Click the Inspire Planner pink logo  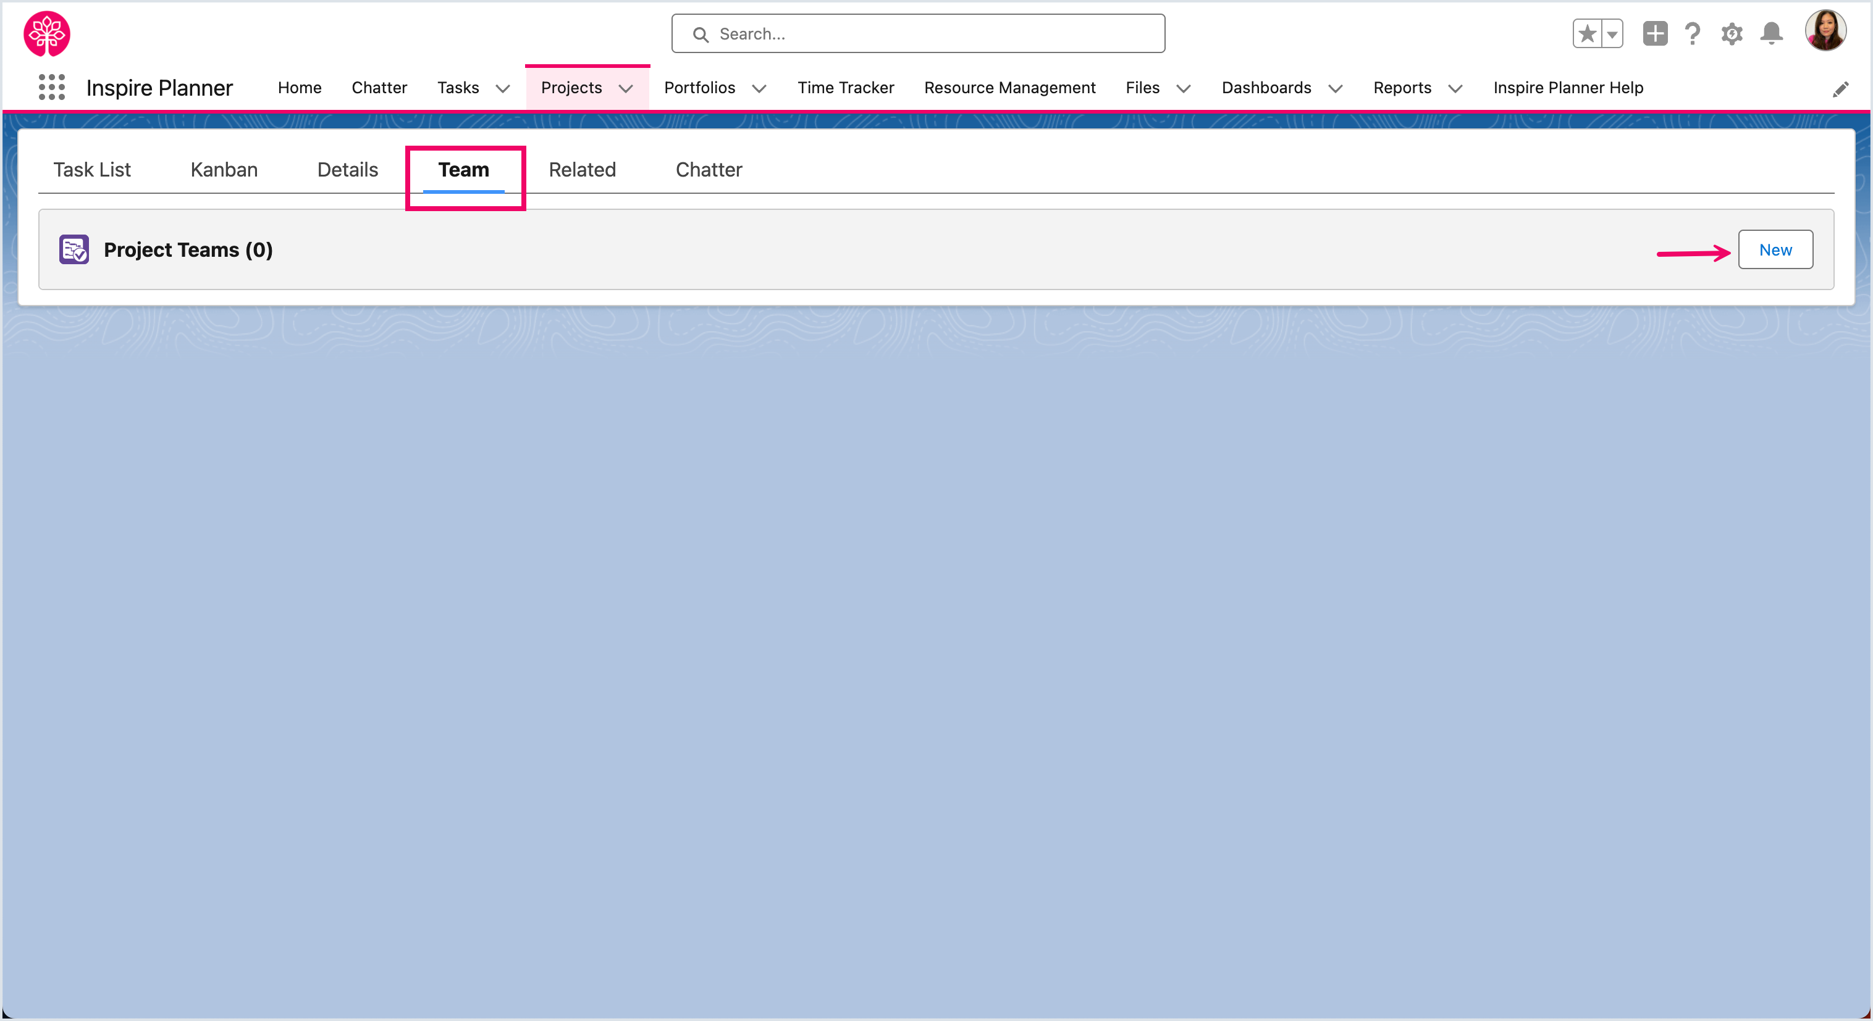46,33
